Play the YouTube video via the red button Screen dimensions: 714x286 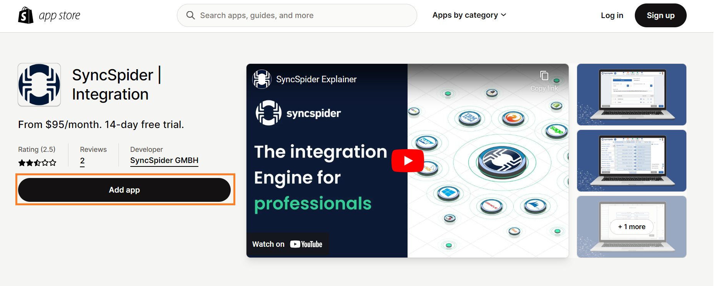(408, 160)
